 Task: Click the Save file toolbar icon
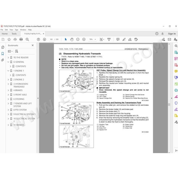tap(3, 39)
